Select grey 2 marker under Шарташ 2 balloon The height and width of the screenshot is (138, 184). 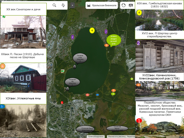coord(75,67)
